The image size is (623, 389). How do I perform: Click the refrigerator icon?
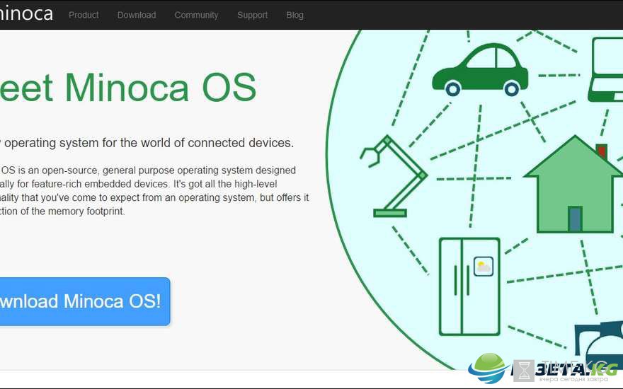(469, 286)
